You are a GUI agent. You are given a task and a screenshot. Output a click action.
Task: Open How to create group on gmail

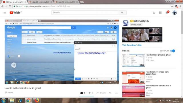158,55
